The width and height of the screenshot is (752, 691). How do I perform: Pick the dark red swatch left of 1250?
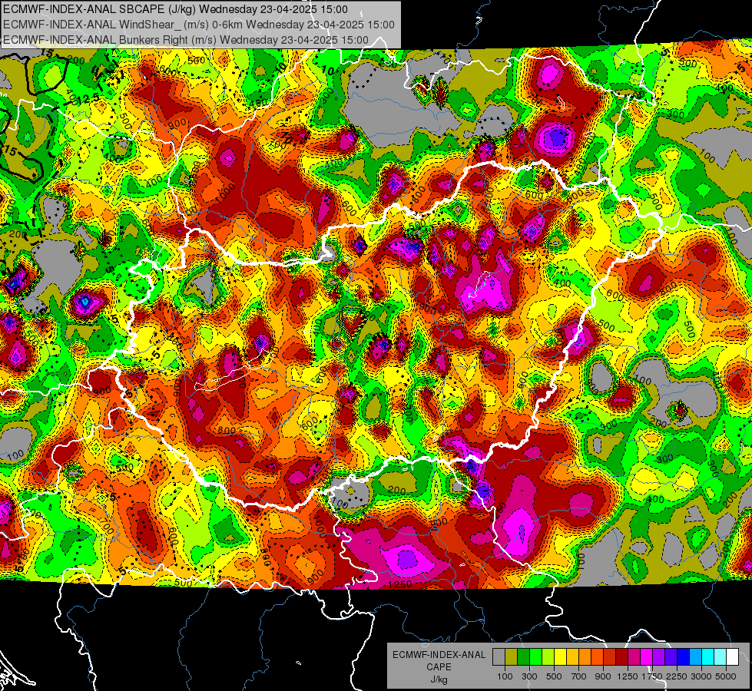pyautogui.click(x=622, y=657)
